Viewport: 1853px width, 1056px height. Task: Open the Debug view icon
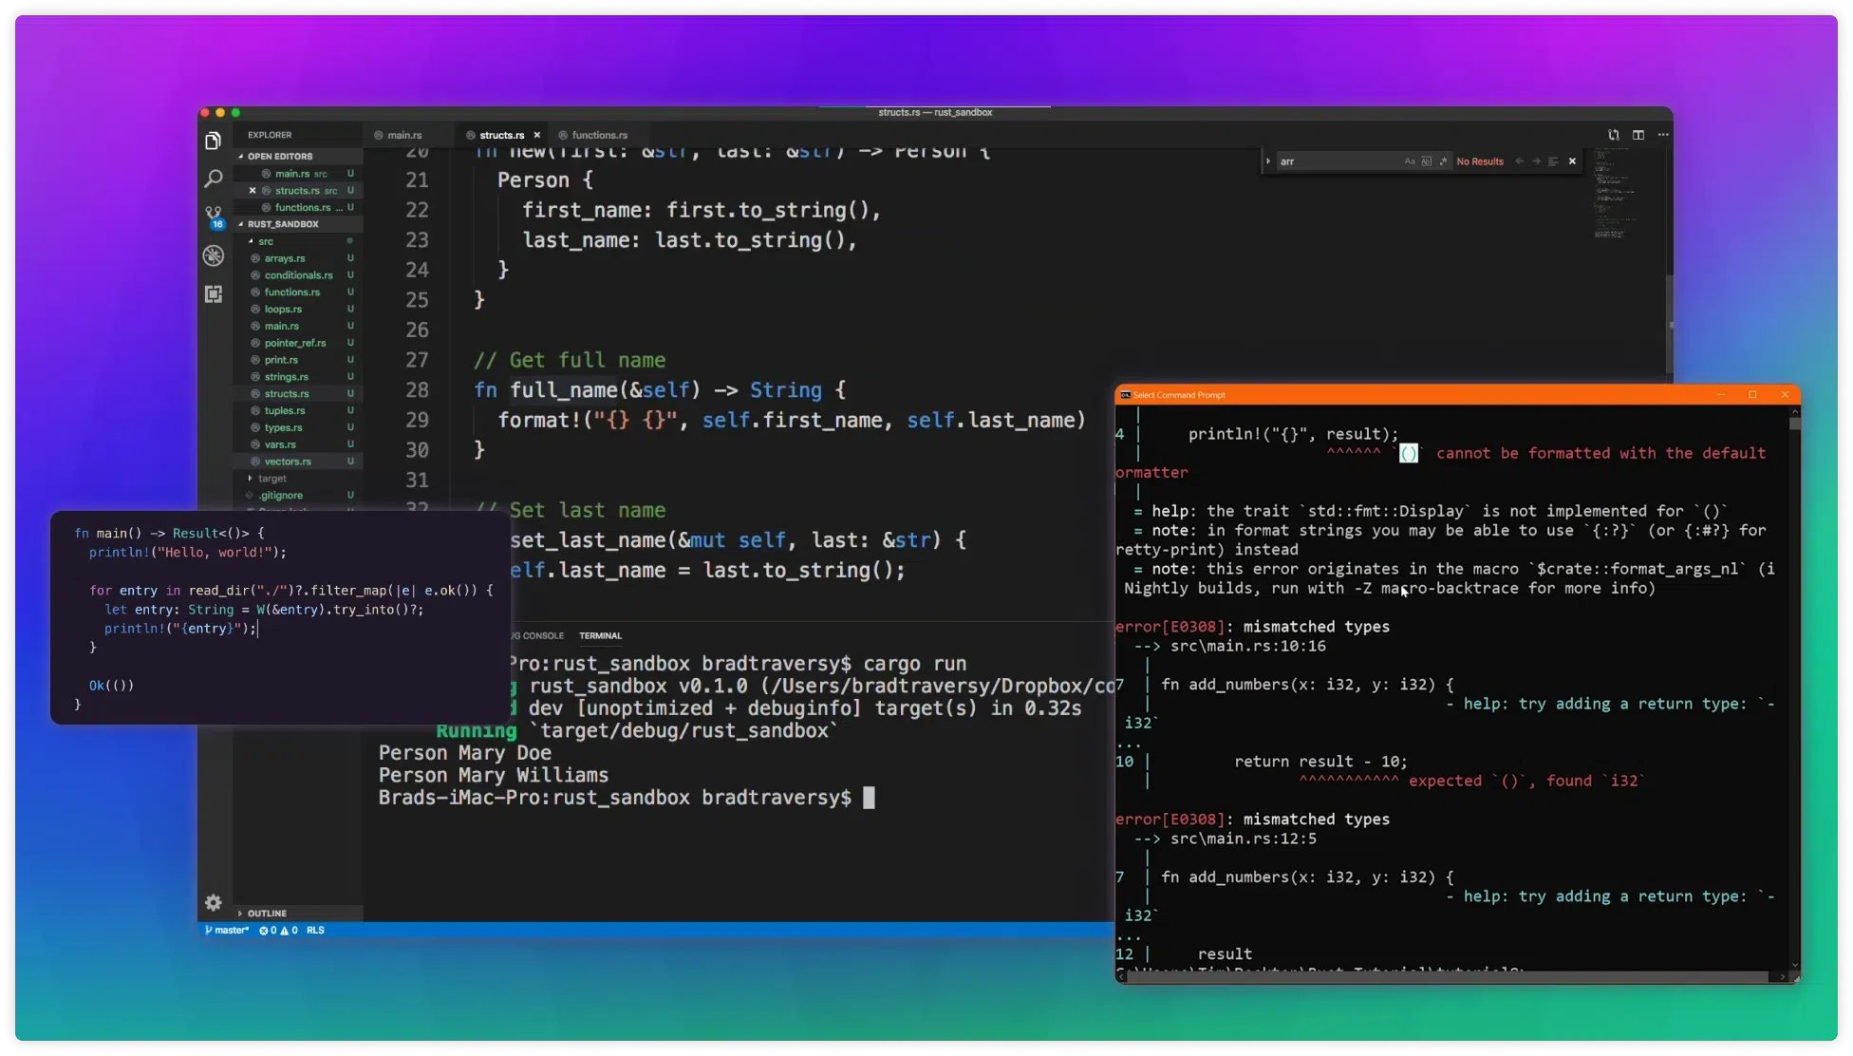[213, 255]
